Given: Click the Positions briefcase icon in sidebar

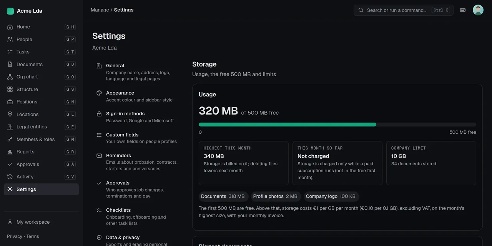Looking at the screenshot, I should [10, 102].
